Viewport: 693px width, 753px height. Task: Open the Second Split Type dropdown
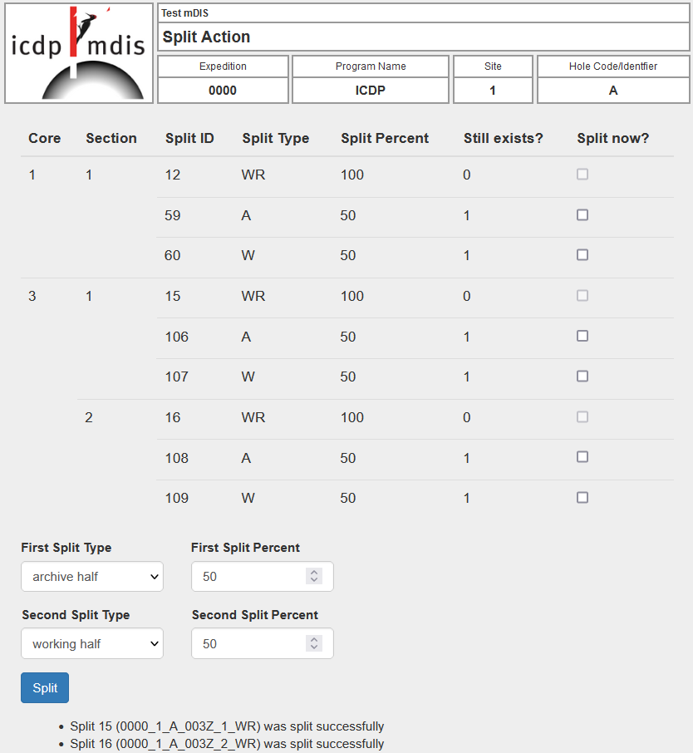(x=92, y=644)
